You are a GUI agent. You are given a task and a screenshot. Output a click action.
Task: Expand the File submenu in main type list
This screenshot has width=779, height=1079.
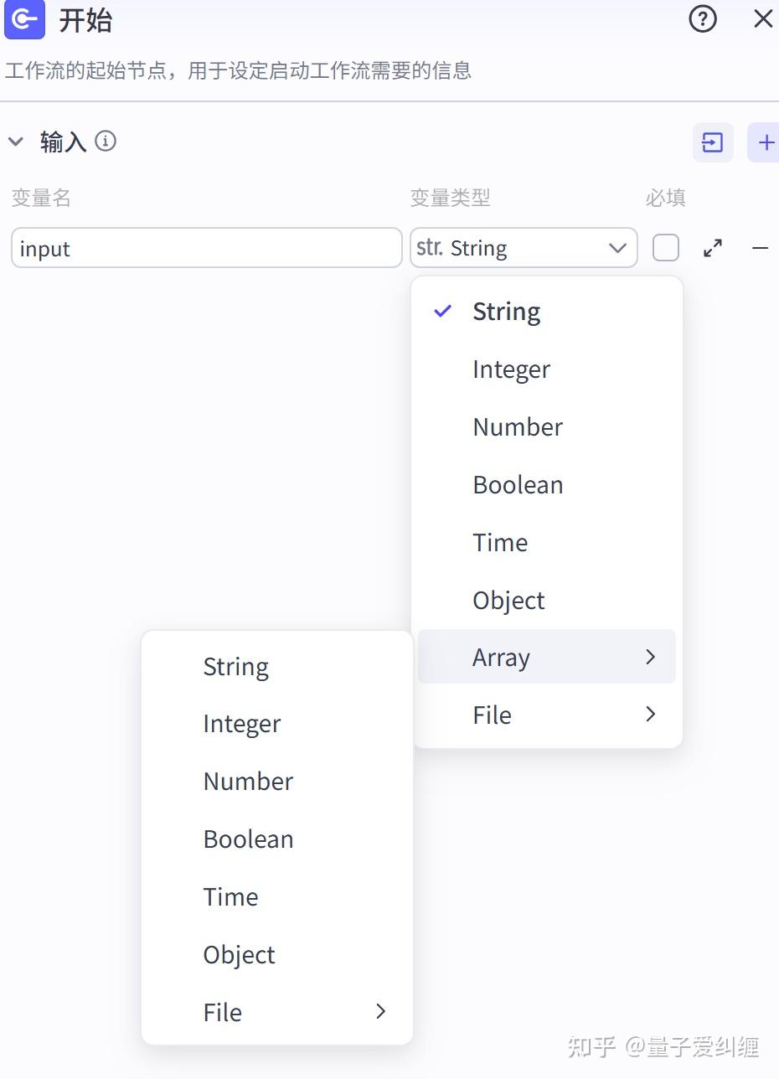click(546, 715)
